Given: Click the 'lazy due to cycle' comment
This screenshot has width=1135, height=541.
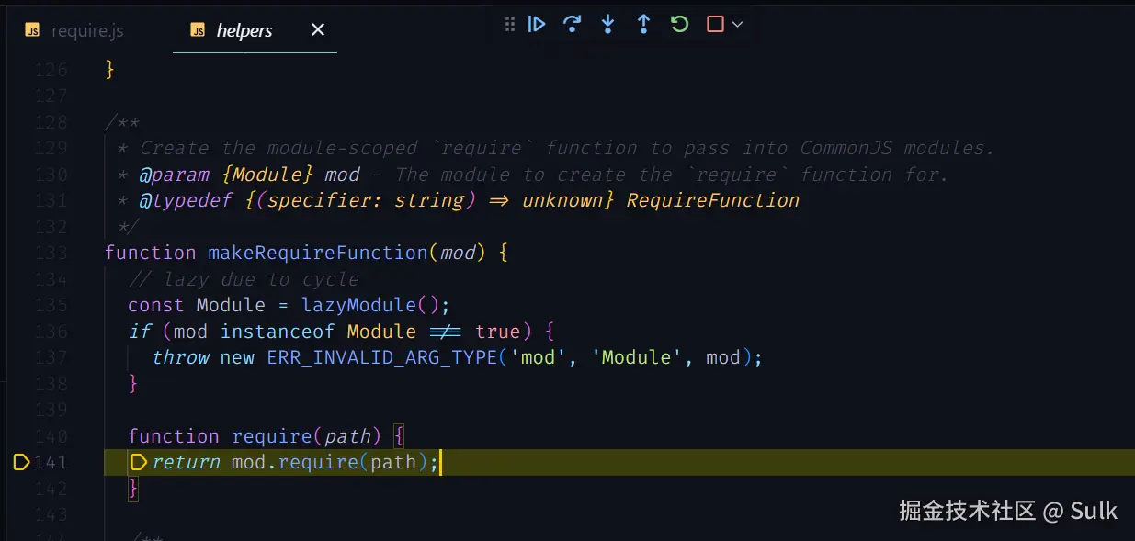Looking at the screenshot, I should (244, 279).
